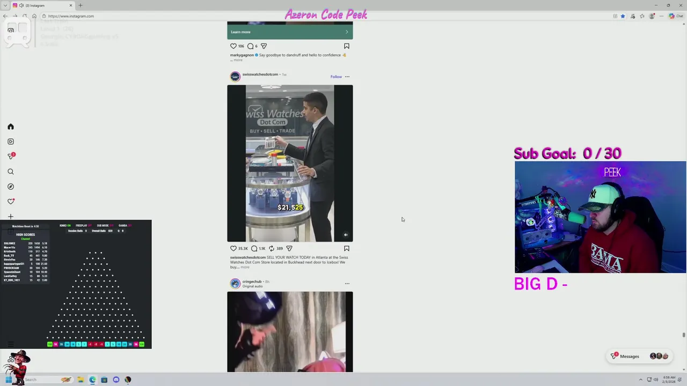Repost the swisswatchesdotcom post

[x=272, y=248]
